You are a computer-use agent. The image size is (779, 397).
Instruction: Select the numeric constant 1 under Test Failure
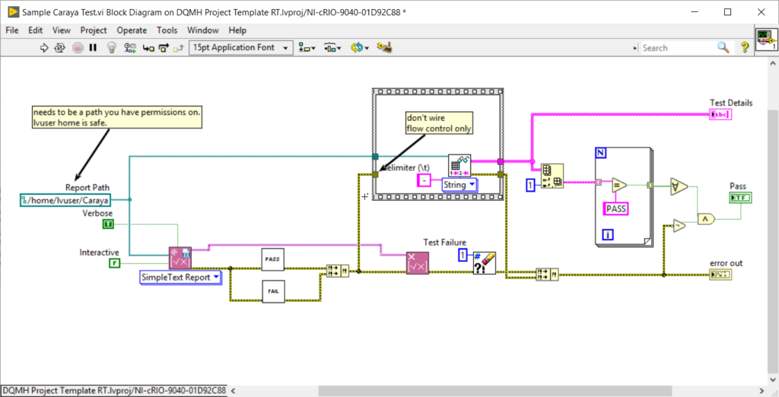(x=463, y=256)
